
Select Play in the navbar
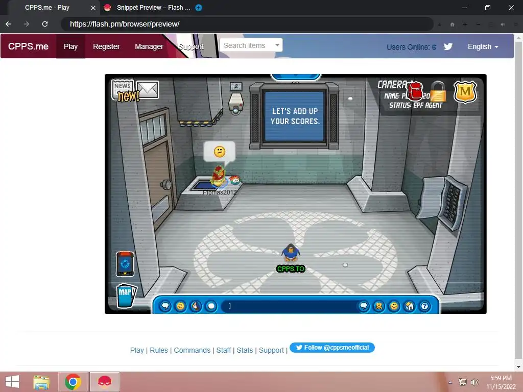(x=70, y=46)
